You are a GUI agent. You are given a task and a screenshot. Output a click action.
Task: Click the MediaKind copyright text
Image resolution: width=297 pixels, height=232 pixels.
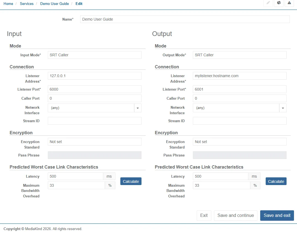pos(43,229)
